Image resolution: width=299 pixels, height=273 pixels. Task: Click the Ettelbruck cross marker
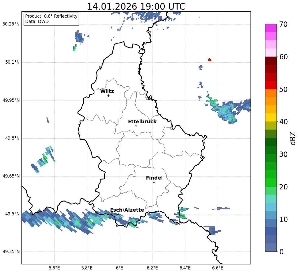pos(136,126)
